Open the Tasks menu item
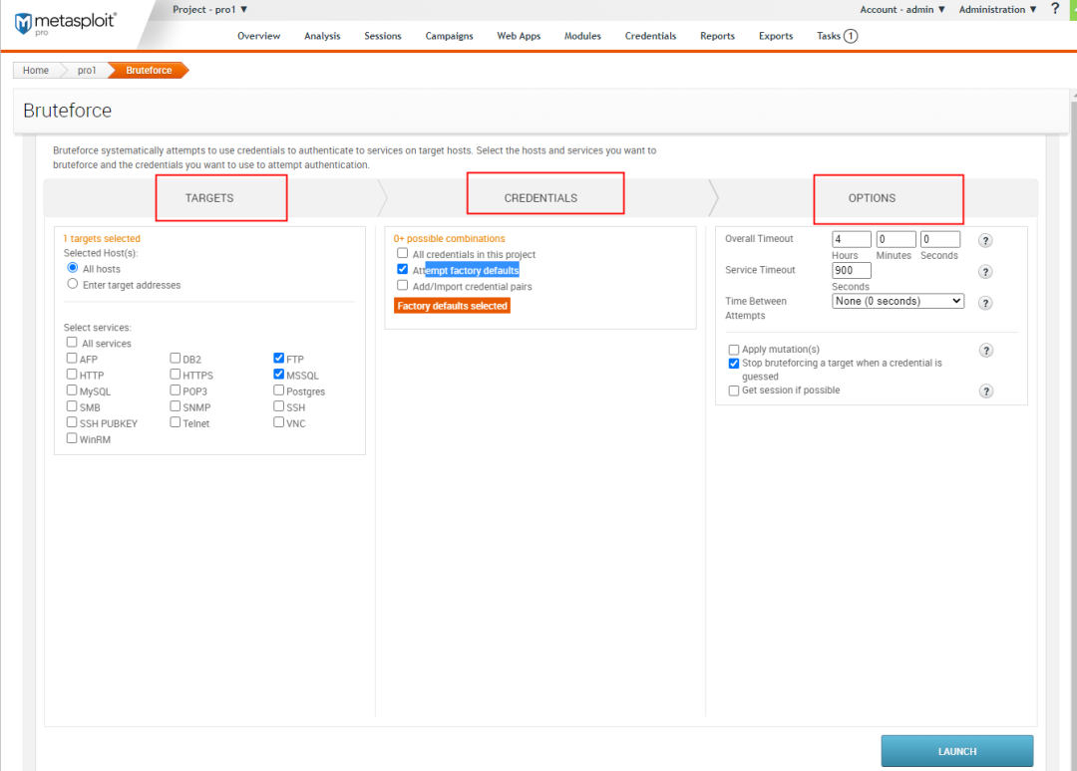This screenshot has height=771, width=1077. point(829,36)
